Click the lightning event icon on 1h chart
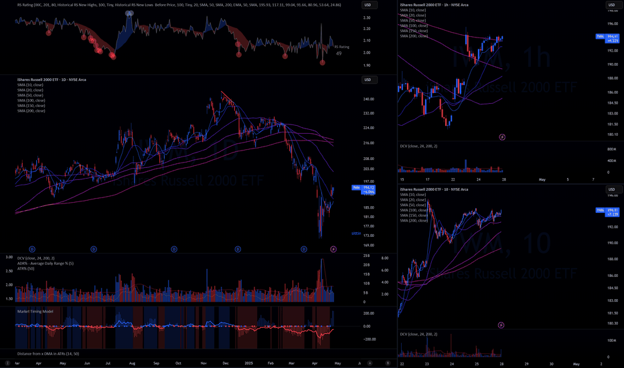Image resolution: width=624 pixels, height=368 pixels. coord(502,137)
